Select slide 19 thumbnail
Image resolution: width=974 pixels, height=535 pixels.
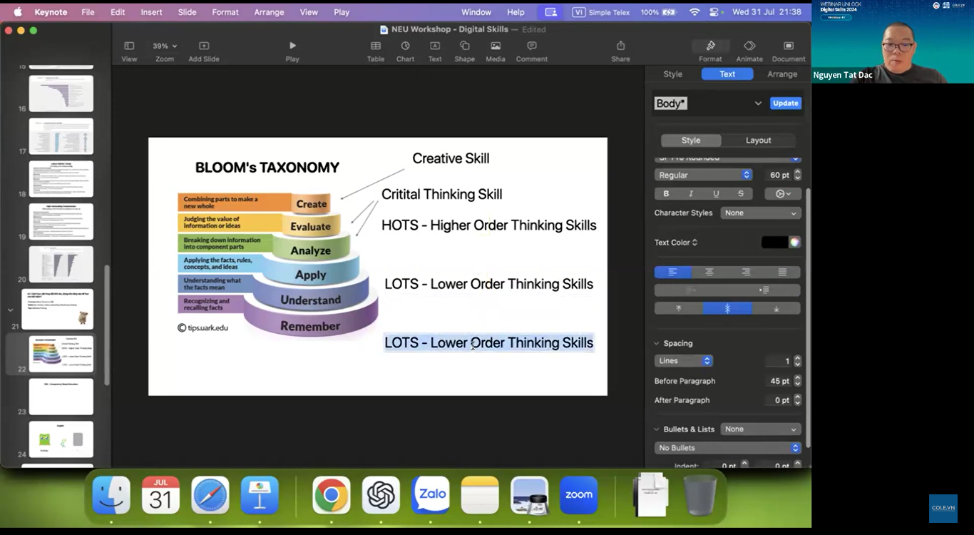click(x=61, y=222)
